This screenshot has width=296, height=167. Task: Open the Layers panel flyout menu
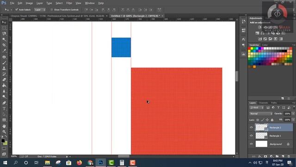pos(294,103)
